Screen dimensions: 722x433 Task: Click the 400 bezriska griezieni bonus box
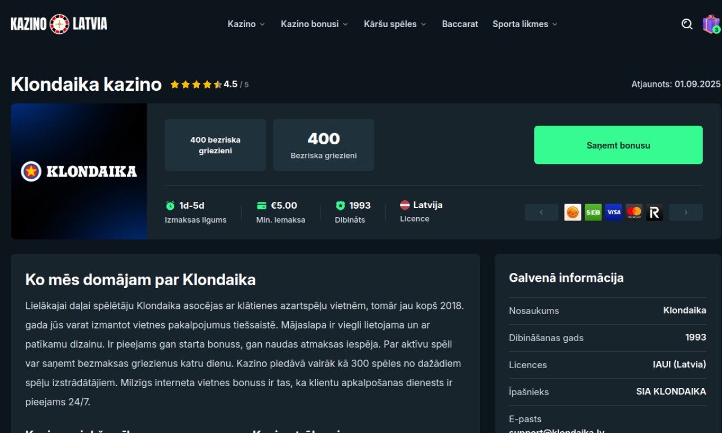(x=215, y=145)
